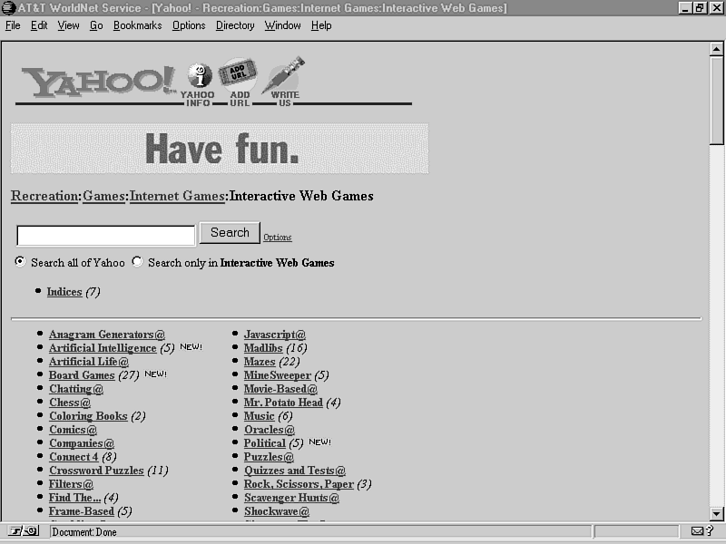
Task: Open the Rock, Scissors, Paper category
Action: tap(299, 484)
